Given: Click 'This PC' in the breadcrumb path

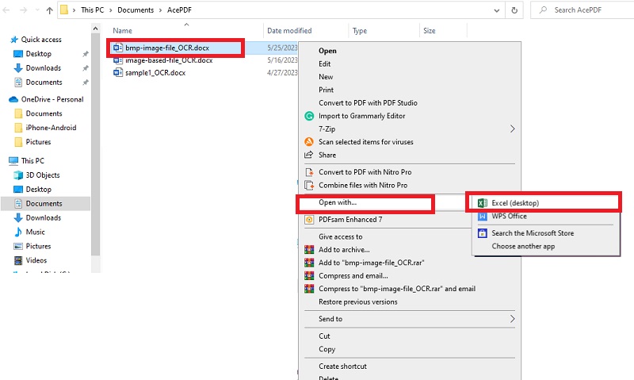Looking at the screenshot, I should [92, 10].
